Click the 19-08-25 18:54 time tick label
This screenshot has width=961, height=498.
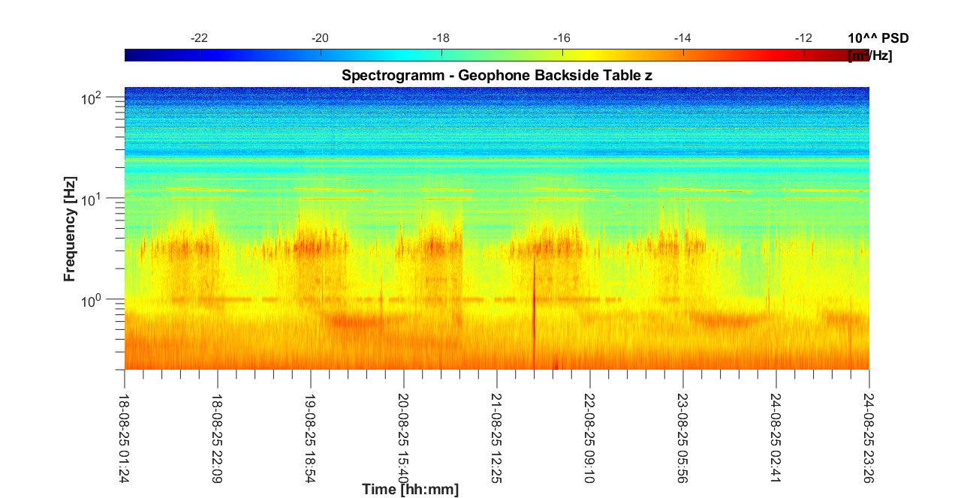tap(311, 428)
